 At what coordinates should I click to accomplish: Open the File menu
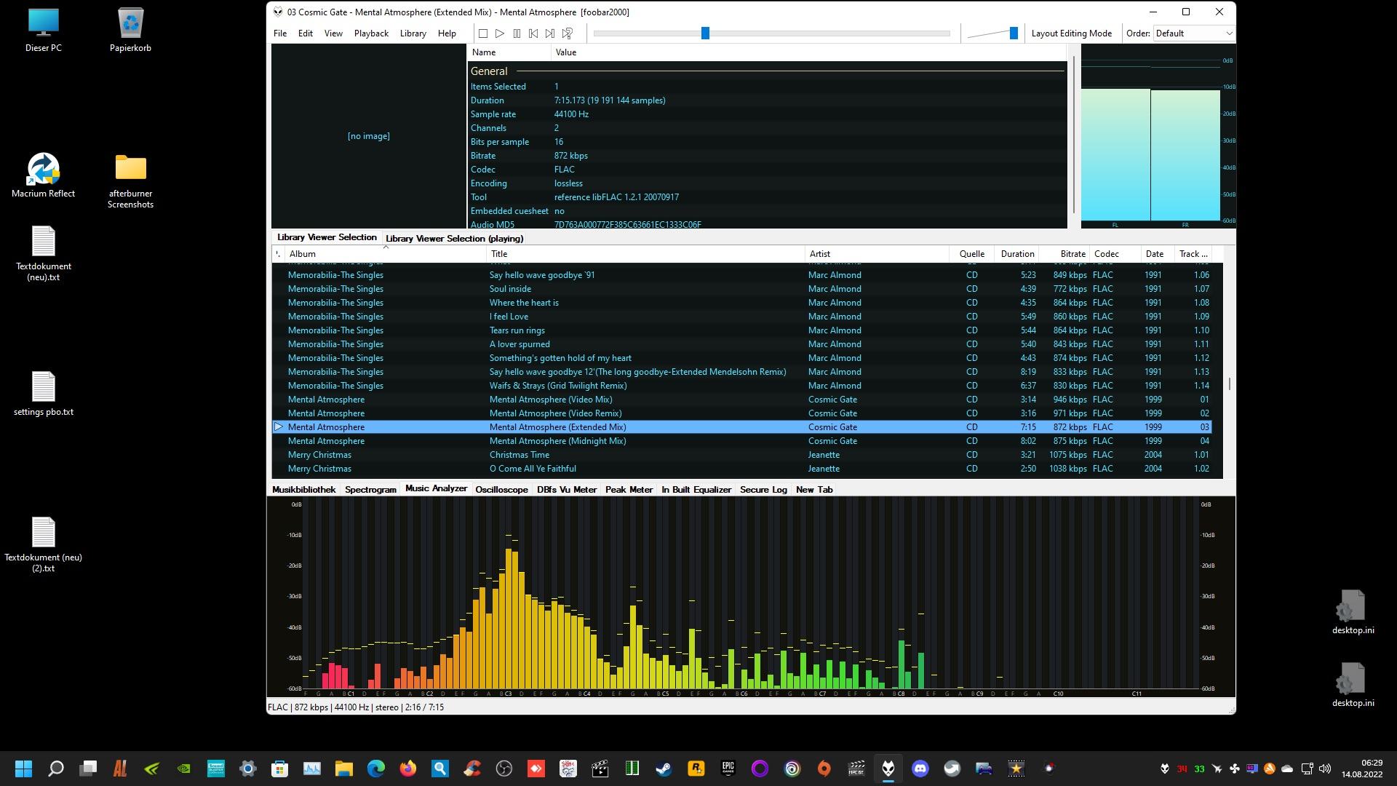[x=280, y=33]
